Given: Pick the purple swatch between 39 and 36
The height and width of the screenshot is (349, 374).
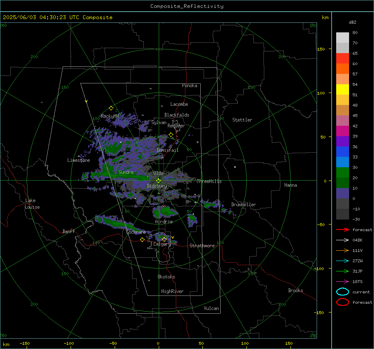Looking at the screenshot, I should 342,141.
